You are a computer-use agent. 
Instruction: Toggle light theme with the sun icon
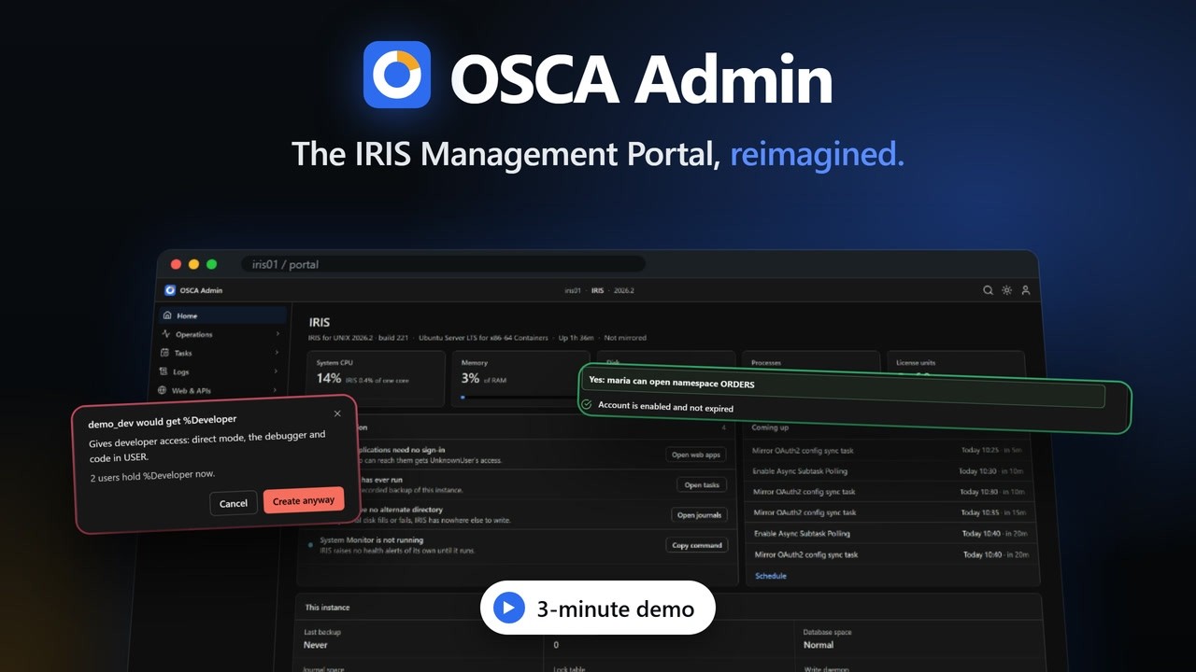point(1006,290)
